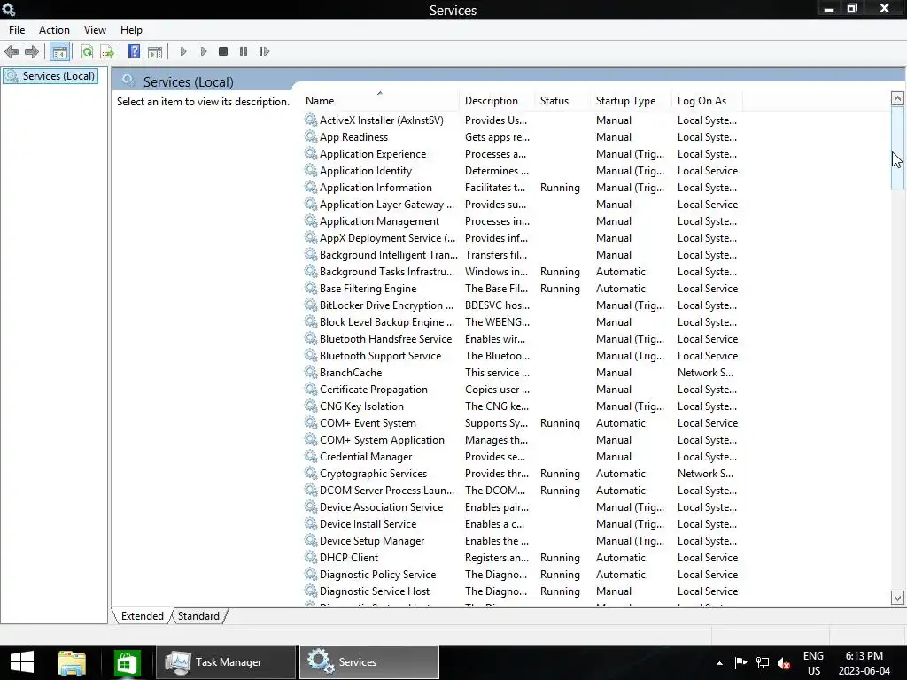The image size is (907, 680).
Task: Click the Action Center flag tray icon
Action: tap(741, 662)
